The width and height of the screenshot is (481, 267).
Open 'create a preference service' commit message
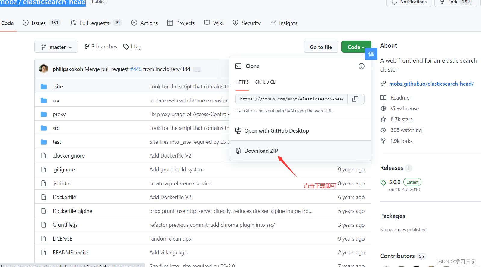tap(180, 183)
